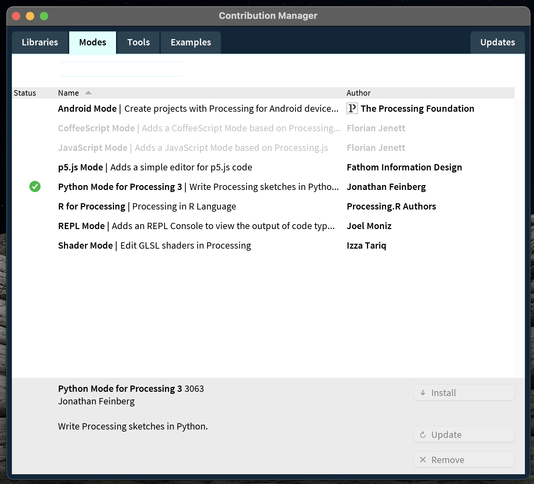Screen dimensions: 534x484
Task: Select the Shader Mode entry
Action: coord(154,245)
